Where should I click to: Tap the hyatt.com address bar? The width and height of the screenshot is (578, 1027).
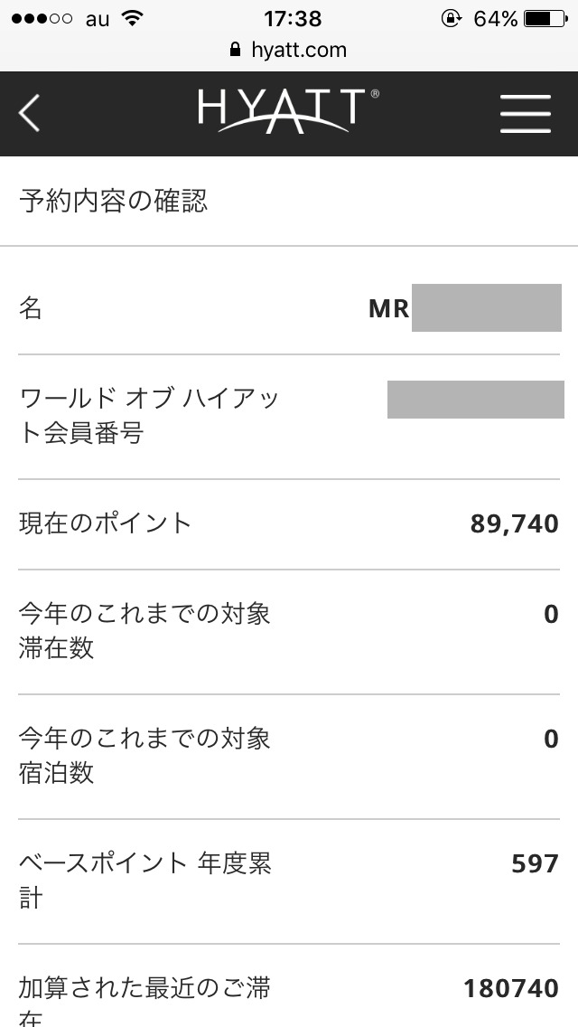[x=289, y=50]
